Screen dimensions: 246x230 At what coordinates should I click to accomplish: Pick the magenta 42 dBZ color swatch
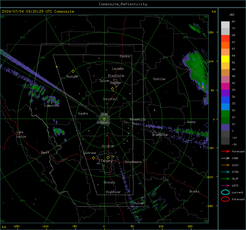click(225, 86)
